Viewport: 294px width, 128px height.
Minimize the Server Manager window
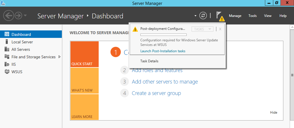click(x=269, y=3)
